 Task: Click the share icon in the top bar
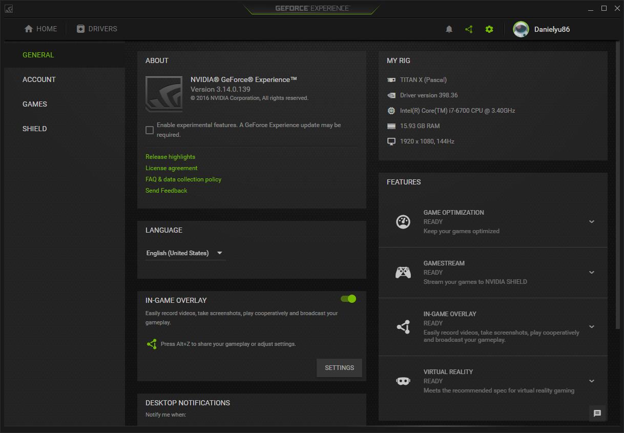469,29
